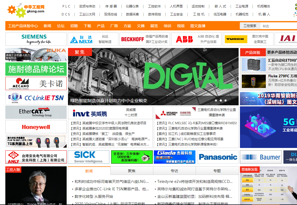The image size is (297, 205).
Task: Open 厂商 in the orange nav bar
Action: point(114,26)
